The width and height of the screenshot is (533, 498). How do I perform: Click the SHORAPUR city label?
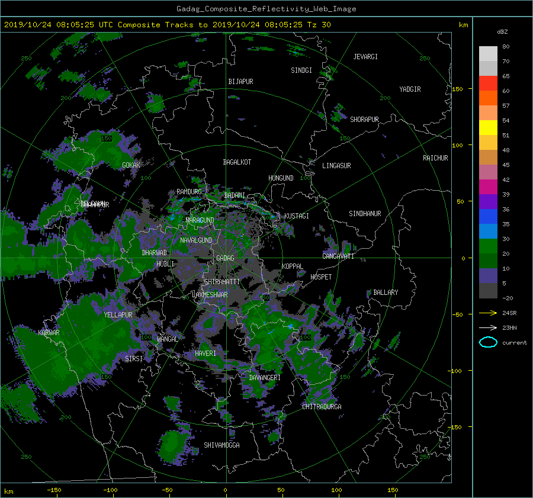[364, 120]
